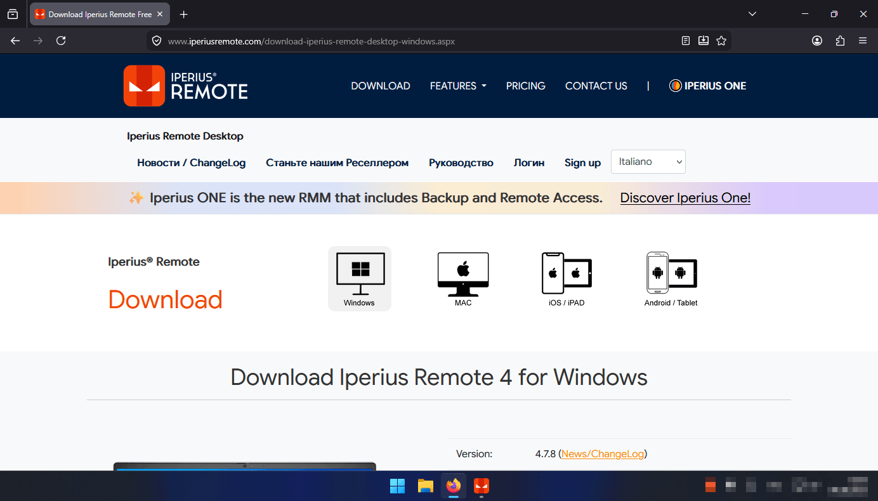Click the Sign up link

point(582,163)
